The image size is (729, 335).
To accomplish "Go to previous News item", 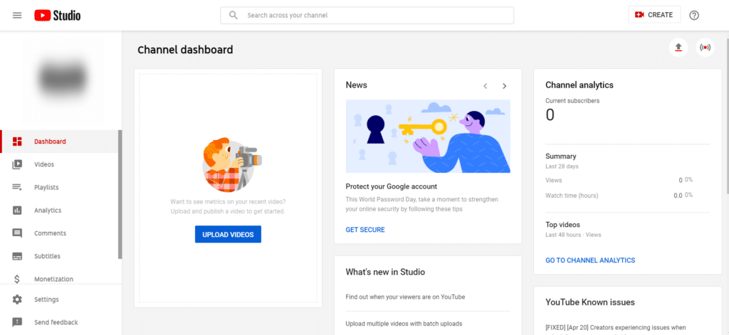I will (x=486, y=86).
